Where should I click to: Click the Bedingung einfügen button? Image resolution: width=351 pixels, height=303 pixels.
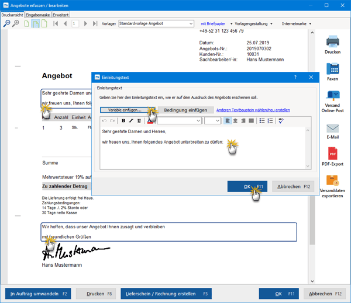pyautogui.click(x=185, y=110)
